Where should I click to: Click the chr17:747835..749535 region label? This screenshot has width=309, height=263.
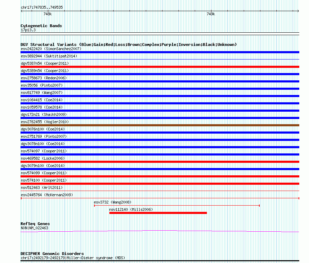click(x=42, y=7)
